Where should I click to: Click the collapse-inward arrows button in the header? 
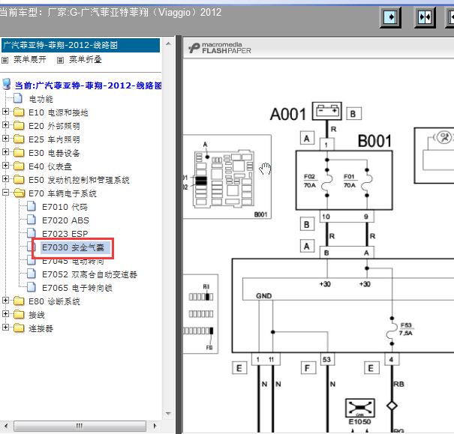pos(425,17)
